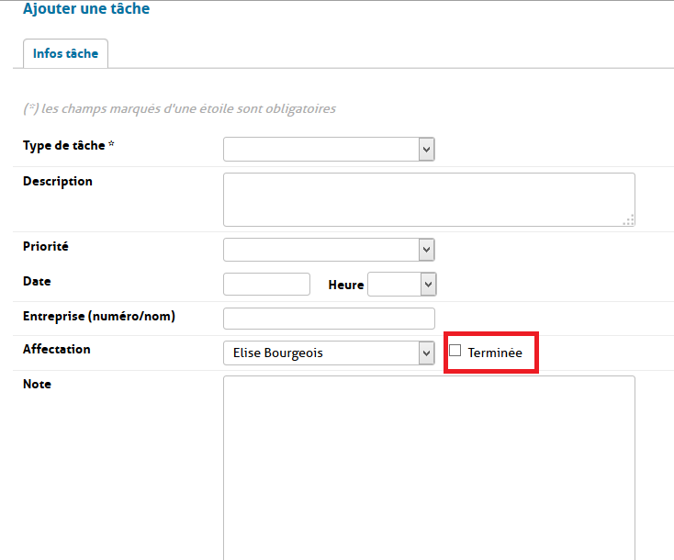
Task: Expand the Priorité dropdown list
Action: coord(329,250)
